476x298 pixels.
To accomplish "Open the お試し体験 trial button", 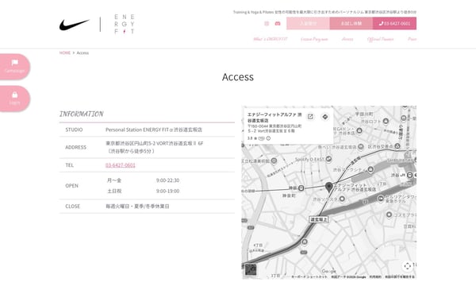I will point(351,23).
